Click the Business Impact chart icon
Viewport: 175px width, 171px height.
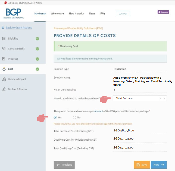[x=4, y=79]
